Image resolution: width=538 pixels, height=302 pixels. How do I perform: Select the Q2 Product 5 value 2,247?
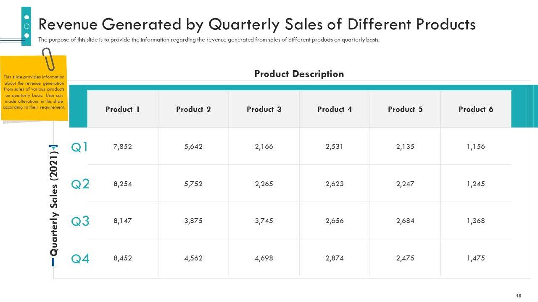point(405,184)
